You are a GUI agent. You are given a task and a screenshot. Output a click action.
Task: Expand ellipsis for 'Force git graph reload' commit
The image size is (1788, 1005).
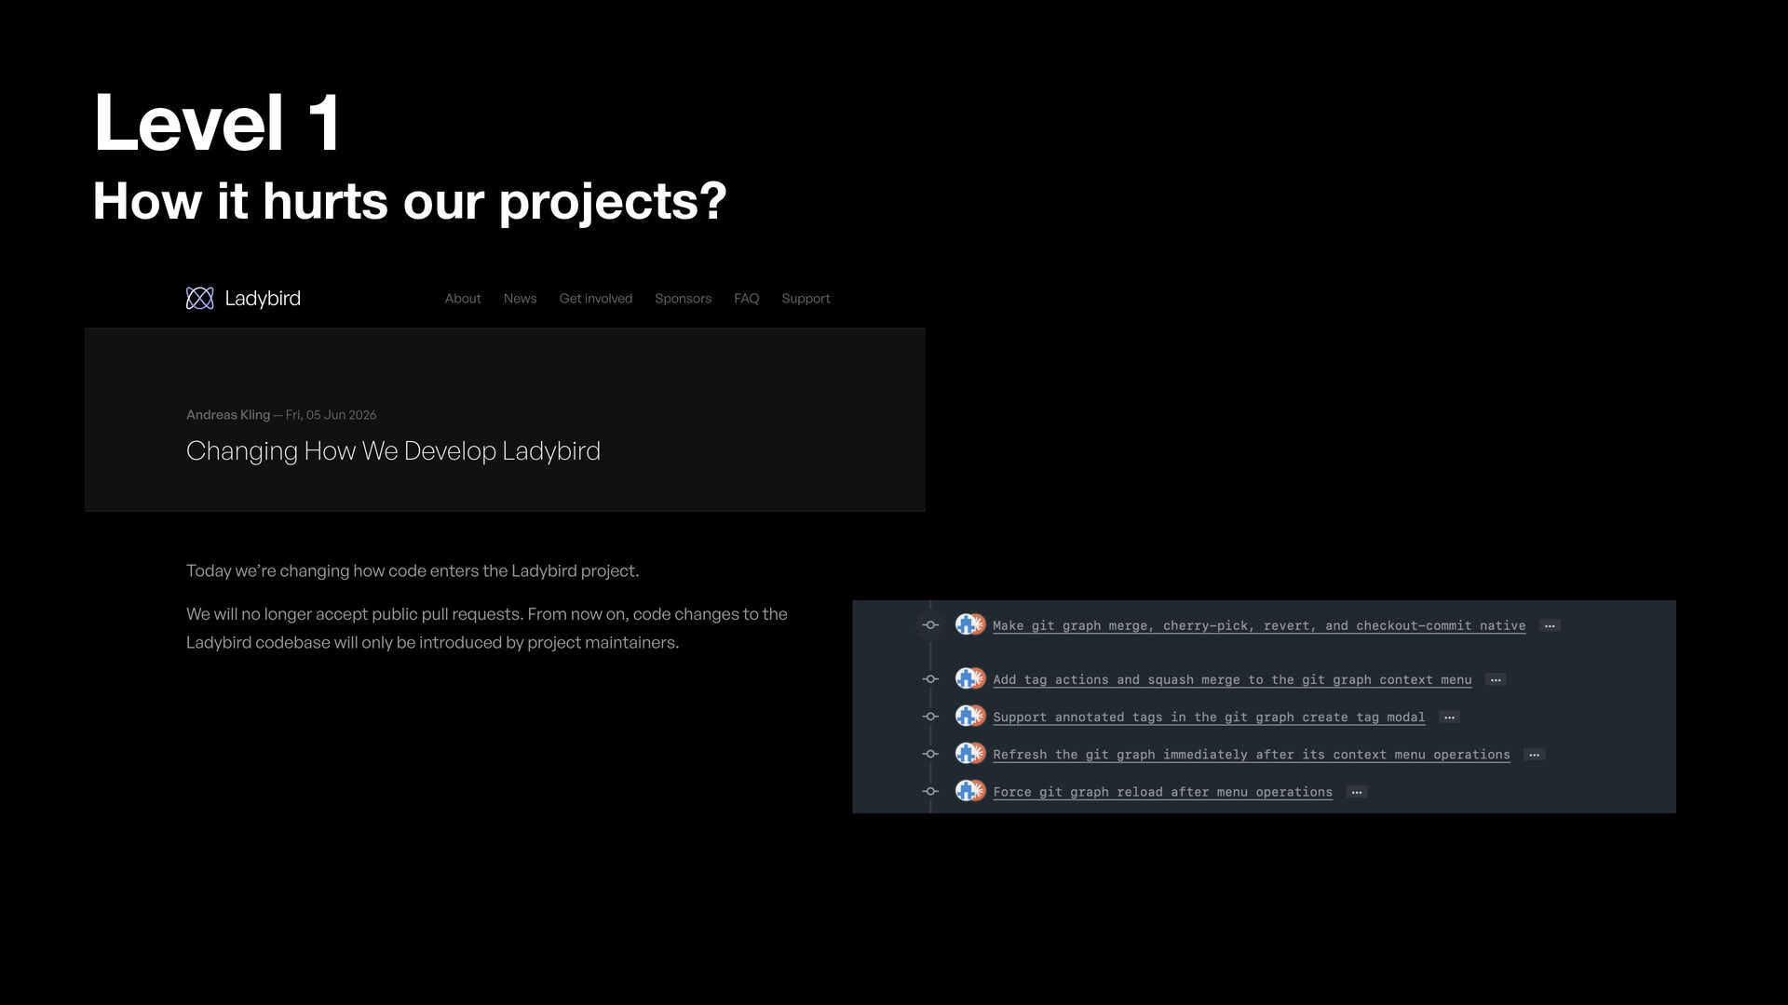pyautogui.click(x=1357, y=792)
